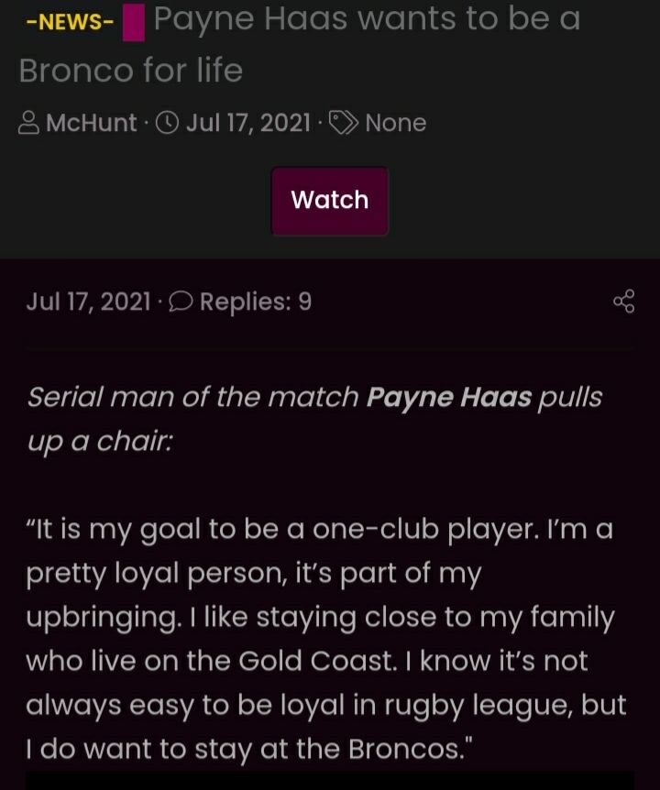Click the phrase 'up a chair:' in intro
This screenshot has height=790, width=660.
point(99,442)
